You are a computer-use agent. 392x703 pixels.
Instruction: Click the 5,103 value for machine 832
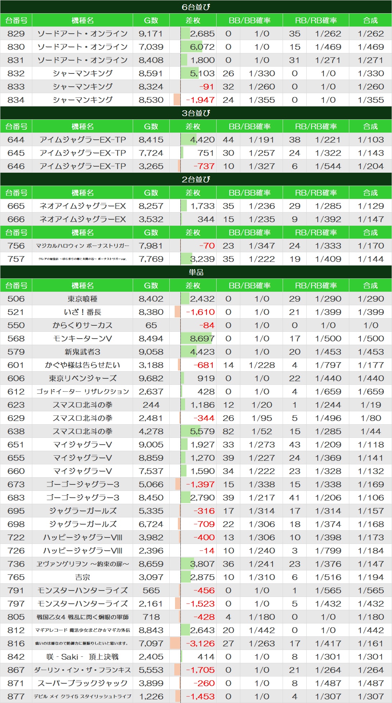tap(202, 73)
